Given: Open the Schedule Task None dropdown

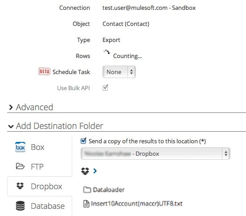Looking at the screenshot, I should click(119, 72).
